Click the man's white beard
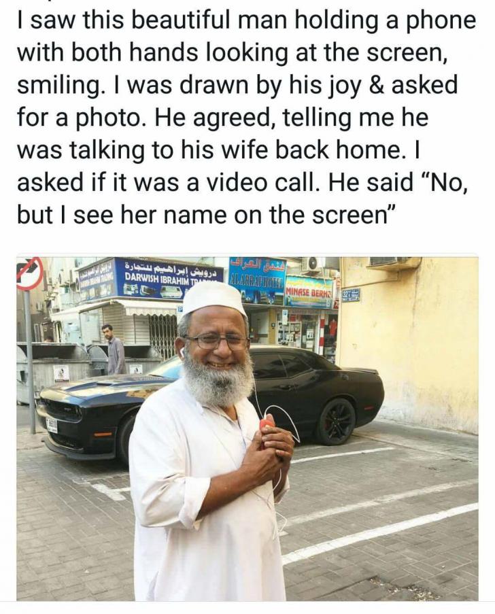The width and height of the screenshot is (495, 614). pos(218,380)
